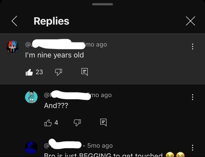205x157 pixels.
Task: Reply to the "I'm nine years old" comment
Action: (x=85, y=72)
